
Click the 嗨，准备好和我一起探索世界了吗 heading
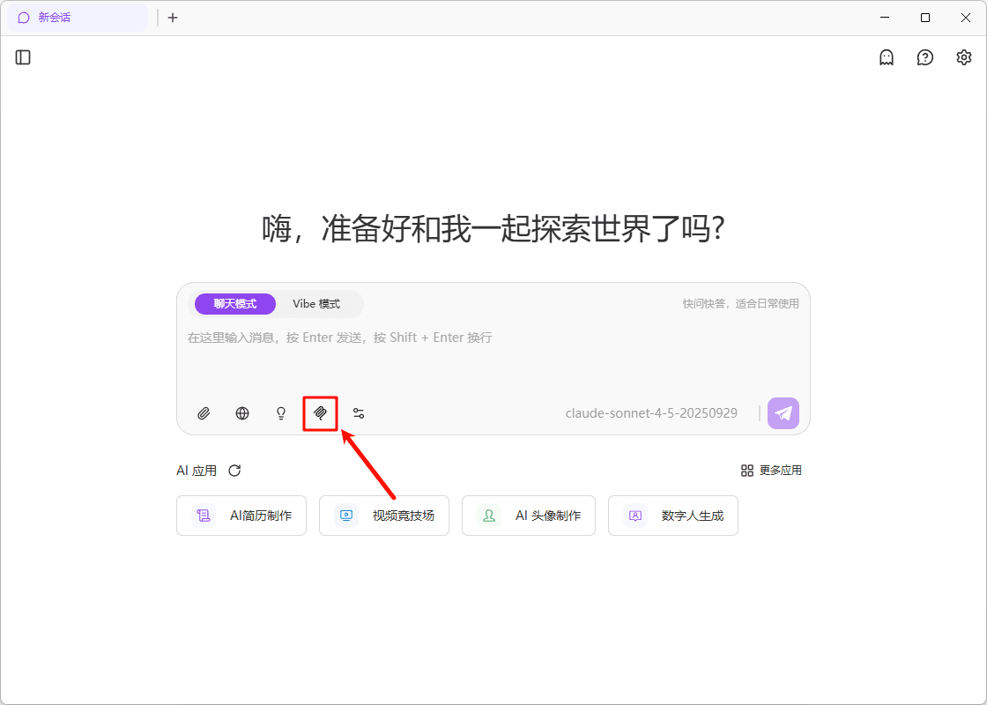click(493, 228)
